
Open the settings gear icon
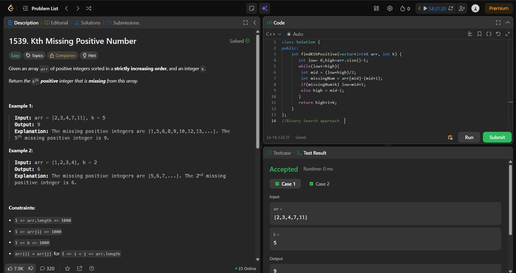(x=390, y=8)
